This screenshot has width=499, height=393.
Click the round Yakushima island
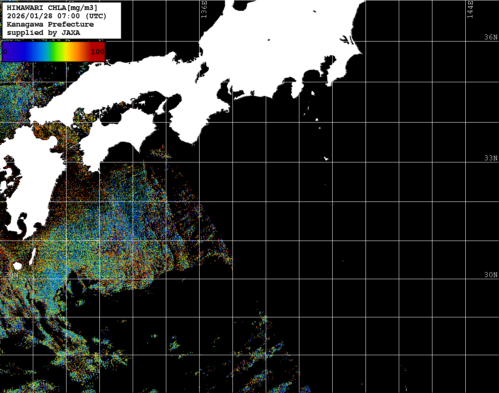point(17,265)
